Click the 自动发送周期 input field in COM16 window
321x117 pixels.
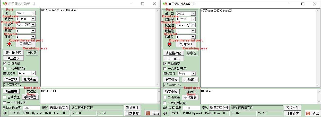pos(191,108)
